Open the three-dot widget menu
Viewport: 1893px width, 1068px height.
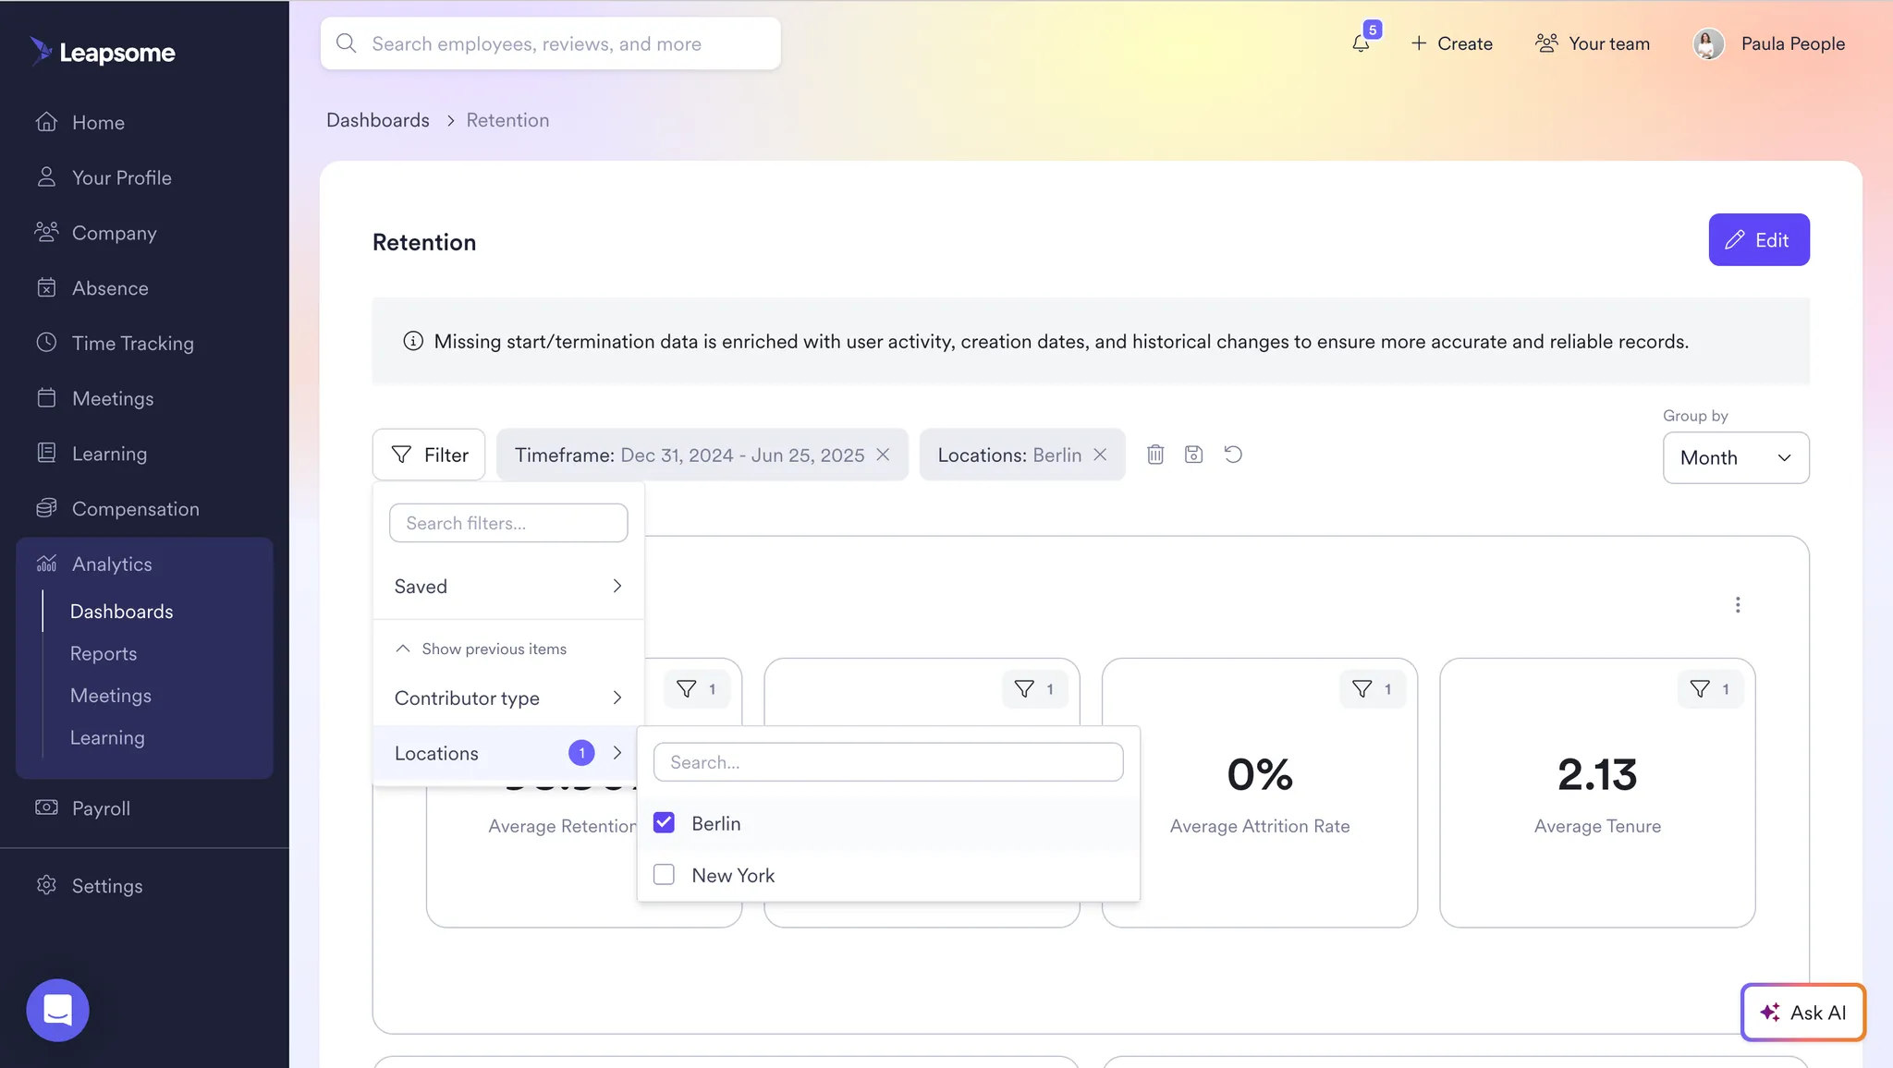point(1738,604)
